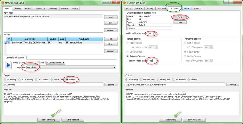This screenshot has height=124, width=243.
Task: Click the Browse button in the right window
Action: [x=233, y=85]
